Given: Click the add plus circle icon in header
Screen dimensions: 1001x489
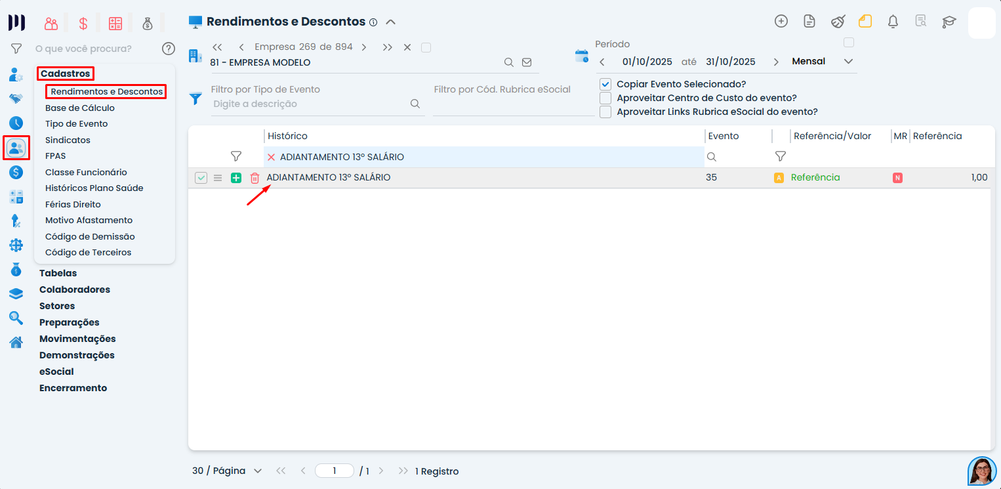Looking at the screenshot, I should (x=781, y=21).
